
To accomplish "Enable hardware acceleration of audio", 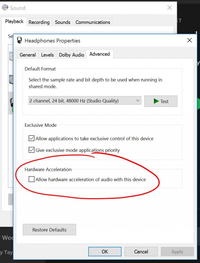I will [x=32, y=179].
